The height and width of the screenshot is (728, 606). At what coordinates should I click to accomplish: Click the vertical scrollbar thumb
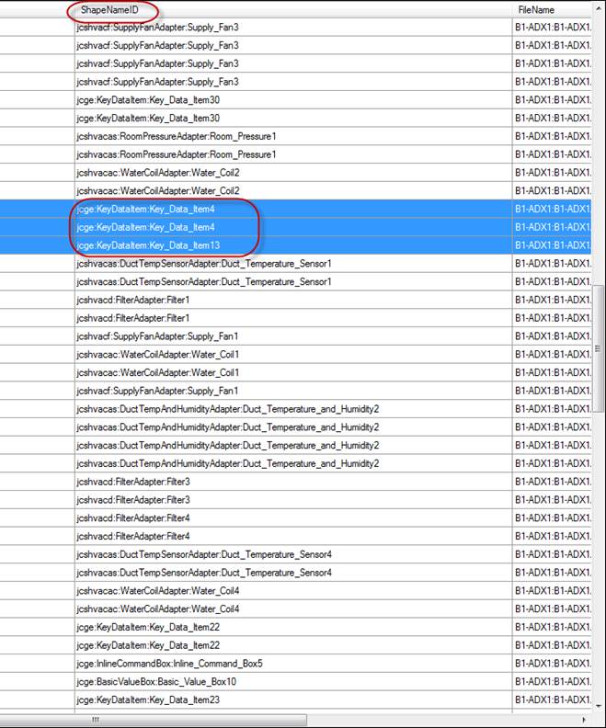click(x=599, y=347)
